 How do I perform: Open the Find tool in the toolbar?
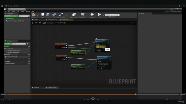[54, 15]
